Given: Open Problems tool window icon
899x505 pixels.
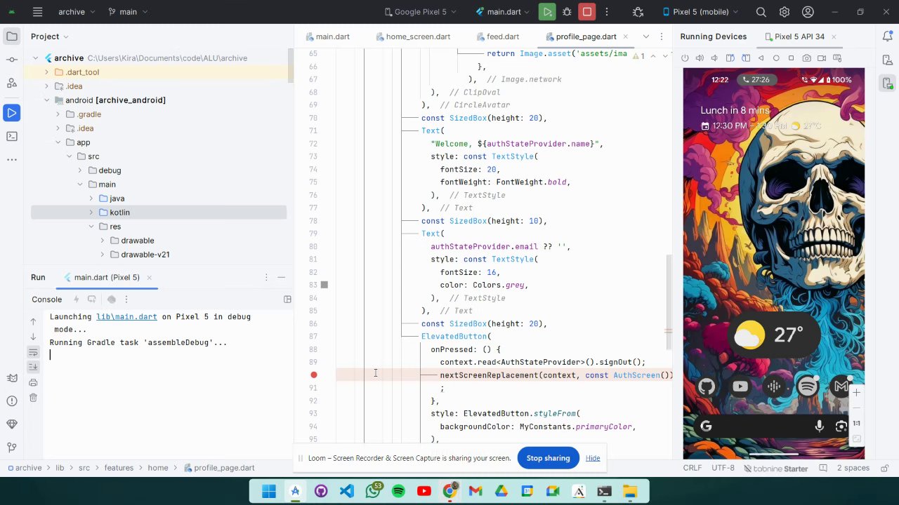Looking at the screenshot, I should click(11, 401).
